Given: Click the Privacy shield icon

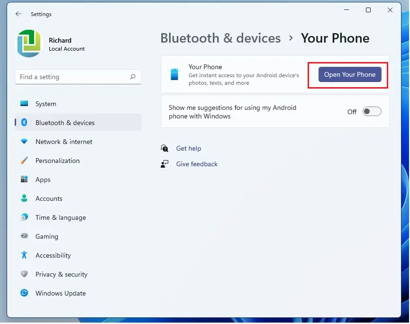Looking at the screenshot, I should click(24, 274).
